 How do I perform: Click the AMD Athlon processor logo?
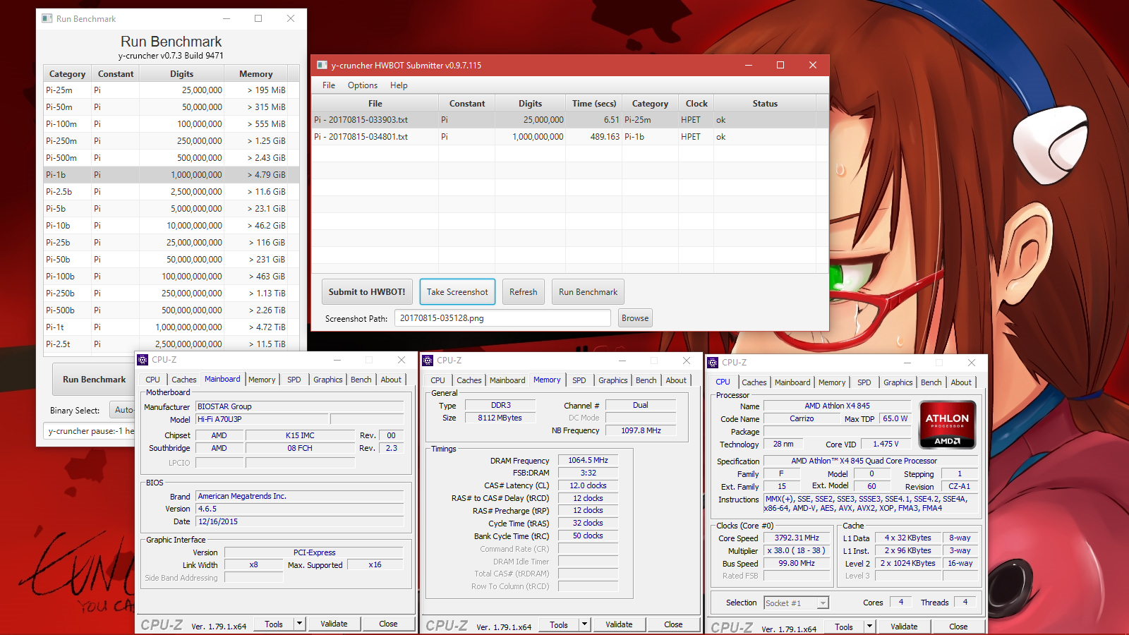[947, 425]
